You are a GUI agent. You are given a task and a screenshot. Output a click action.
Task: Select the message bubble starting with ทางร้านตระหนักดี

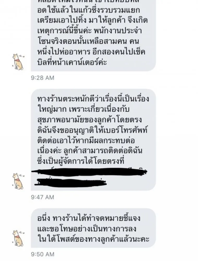click(93, 140)
